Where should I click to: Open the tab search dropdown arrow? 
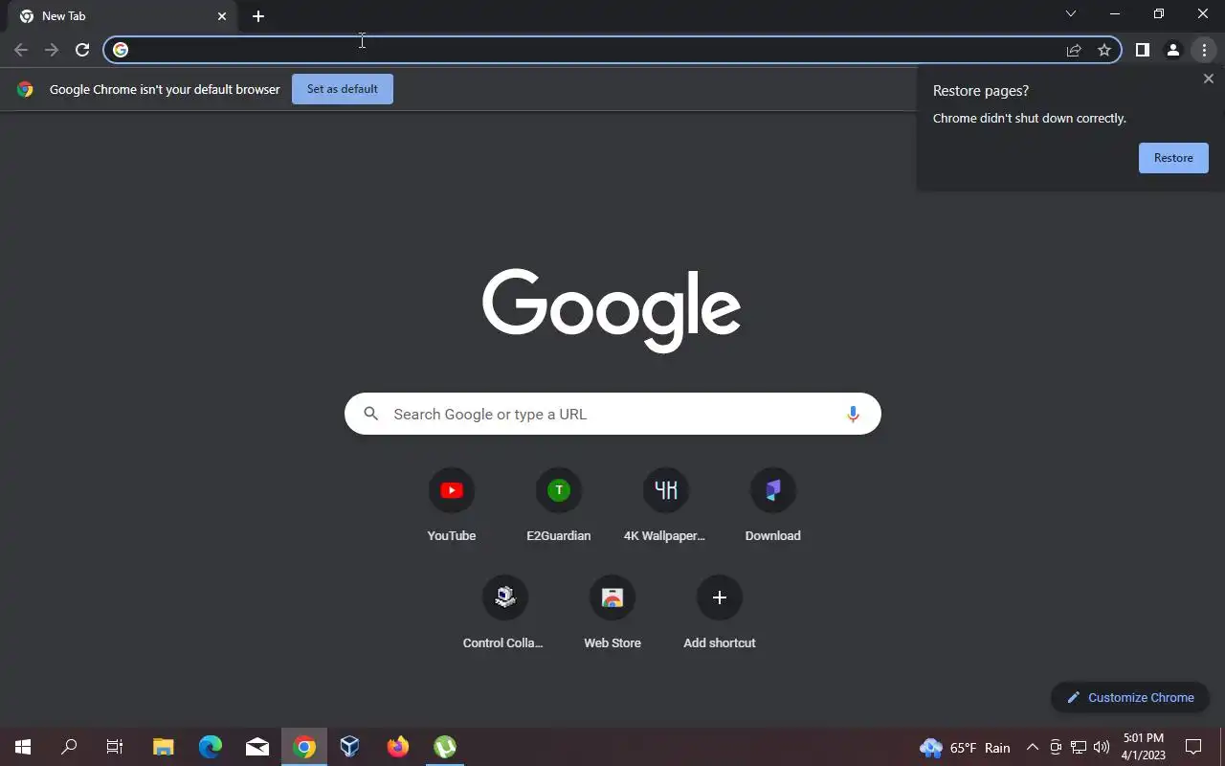click(x=1071, y=13)
